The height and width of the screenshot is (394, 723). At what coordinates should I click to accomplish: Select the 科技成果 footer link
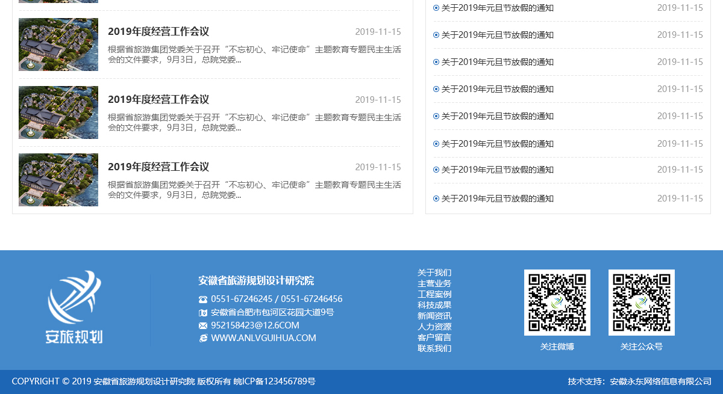[x=434, y=305]
